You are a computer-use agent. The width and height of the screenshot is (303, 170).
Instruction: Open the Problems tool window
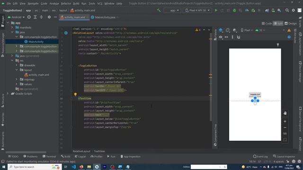pyautogui.click(x=30, y=156)
